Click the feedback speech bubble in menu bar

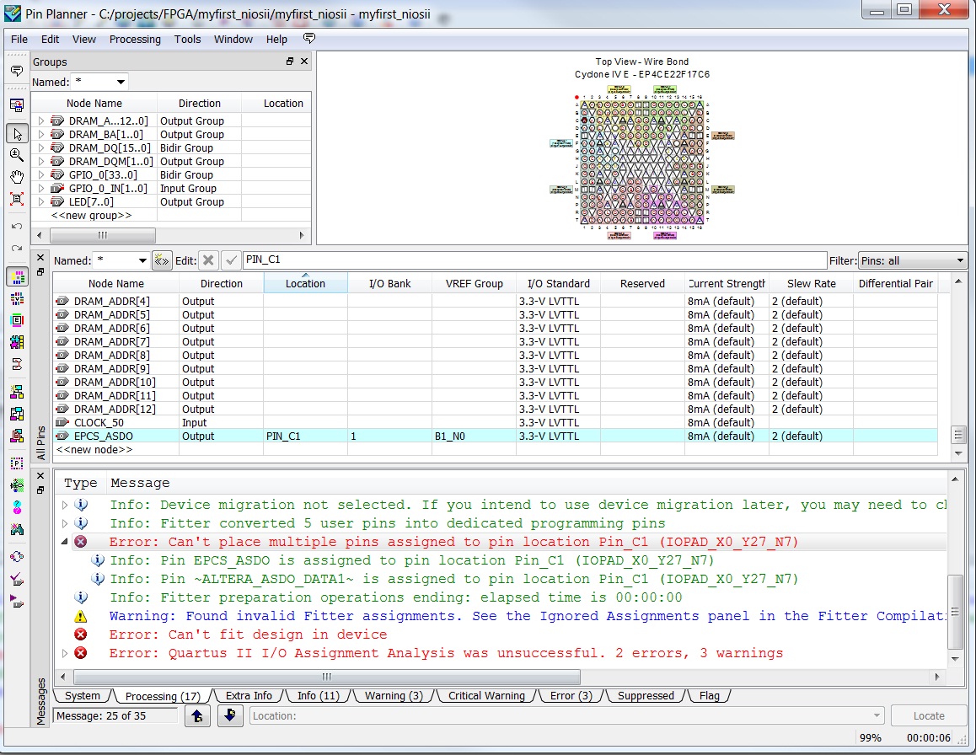point(309,39)
